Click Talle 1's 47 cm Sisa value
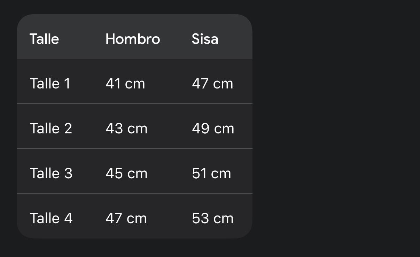This screenshot has width=420, height=257. pos(212,84)
